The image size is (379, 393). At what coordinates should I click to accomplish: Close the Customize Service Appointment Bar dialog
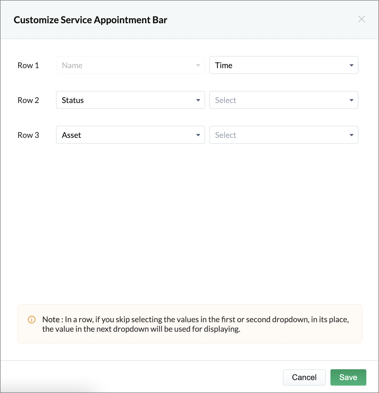(361, 19)
